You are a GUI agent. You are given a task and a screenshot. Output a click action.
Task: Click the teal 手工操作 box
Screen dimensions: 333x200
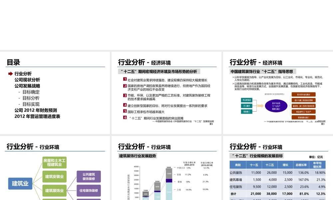[246, 106]
